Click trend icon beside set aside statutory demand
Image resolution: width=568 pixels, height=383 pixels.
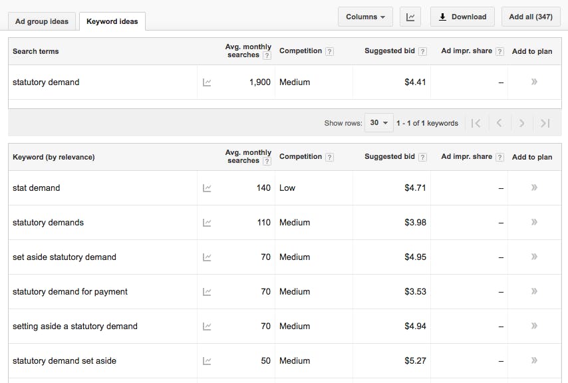(x=207, y=257)
